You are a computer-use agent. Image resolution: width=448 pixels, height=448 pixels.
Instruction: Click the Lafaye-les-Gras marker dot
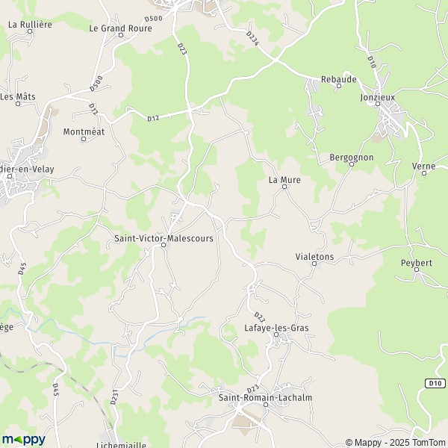click(276, 335)
